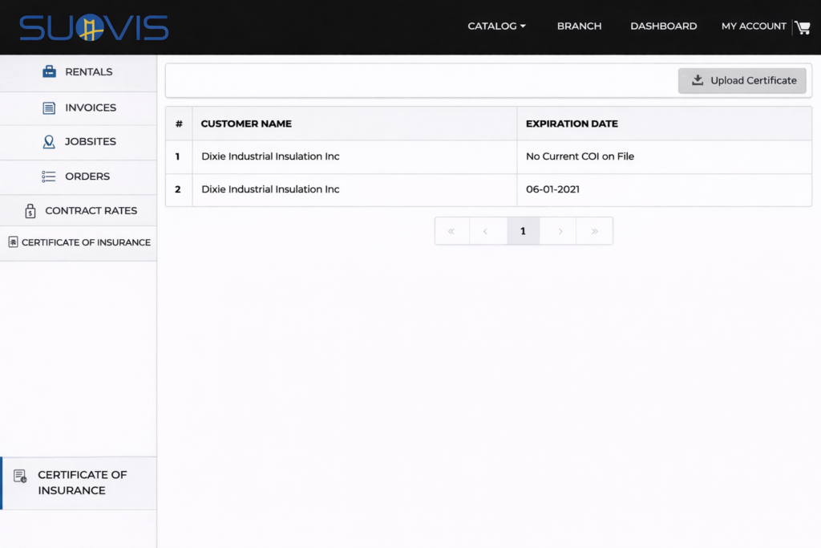Open the Catalog dropdown menu
Image resolution: width=821 pixels, height=548 pixels.
pos(491,26)
